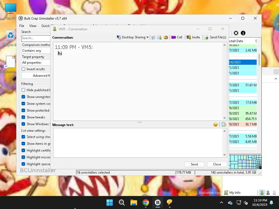Toggle the Show system components checkbox
This screenshot has height=209, width=279.
pos(23,104)
